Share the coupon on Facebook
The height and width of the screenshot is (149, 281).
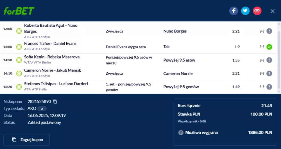[234, 11]
